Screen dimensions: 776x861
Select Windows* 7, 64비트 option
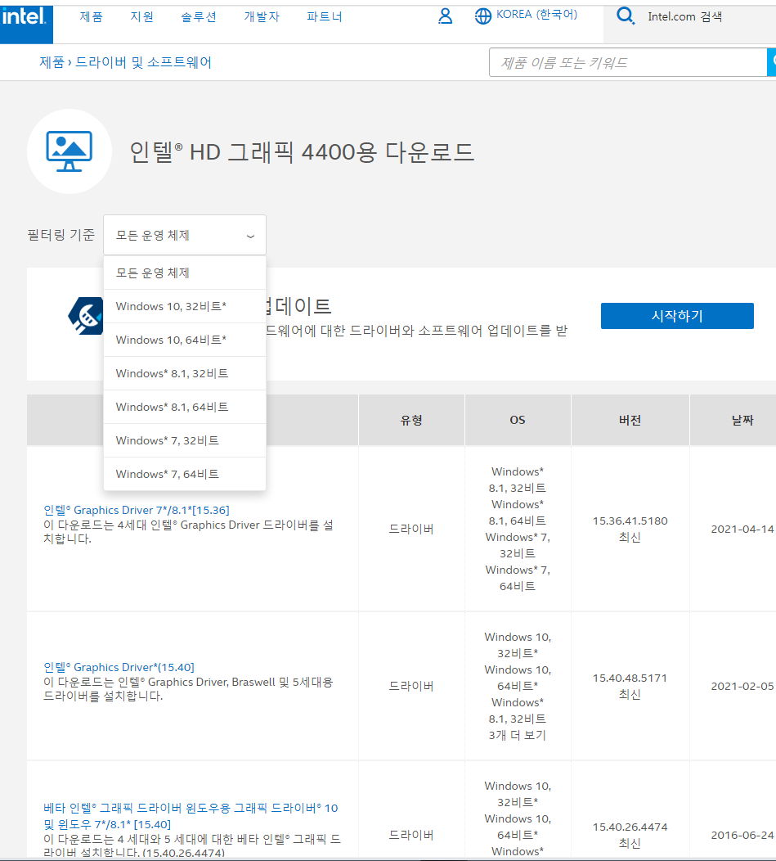[x=185, y=474]
